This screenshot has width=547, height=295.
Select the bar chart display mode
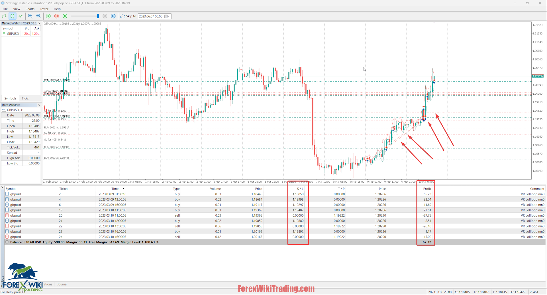4,16
